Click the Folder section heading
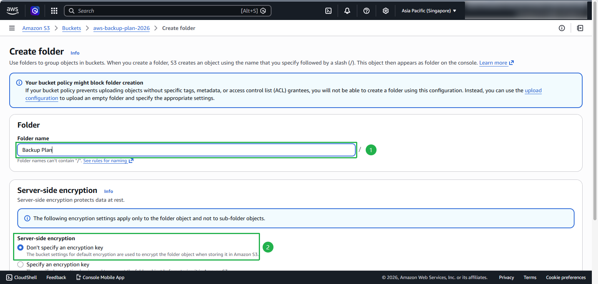 coord(28,125)
